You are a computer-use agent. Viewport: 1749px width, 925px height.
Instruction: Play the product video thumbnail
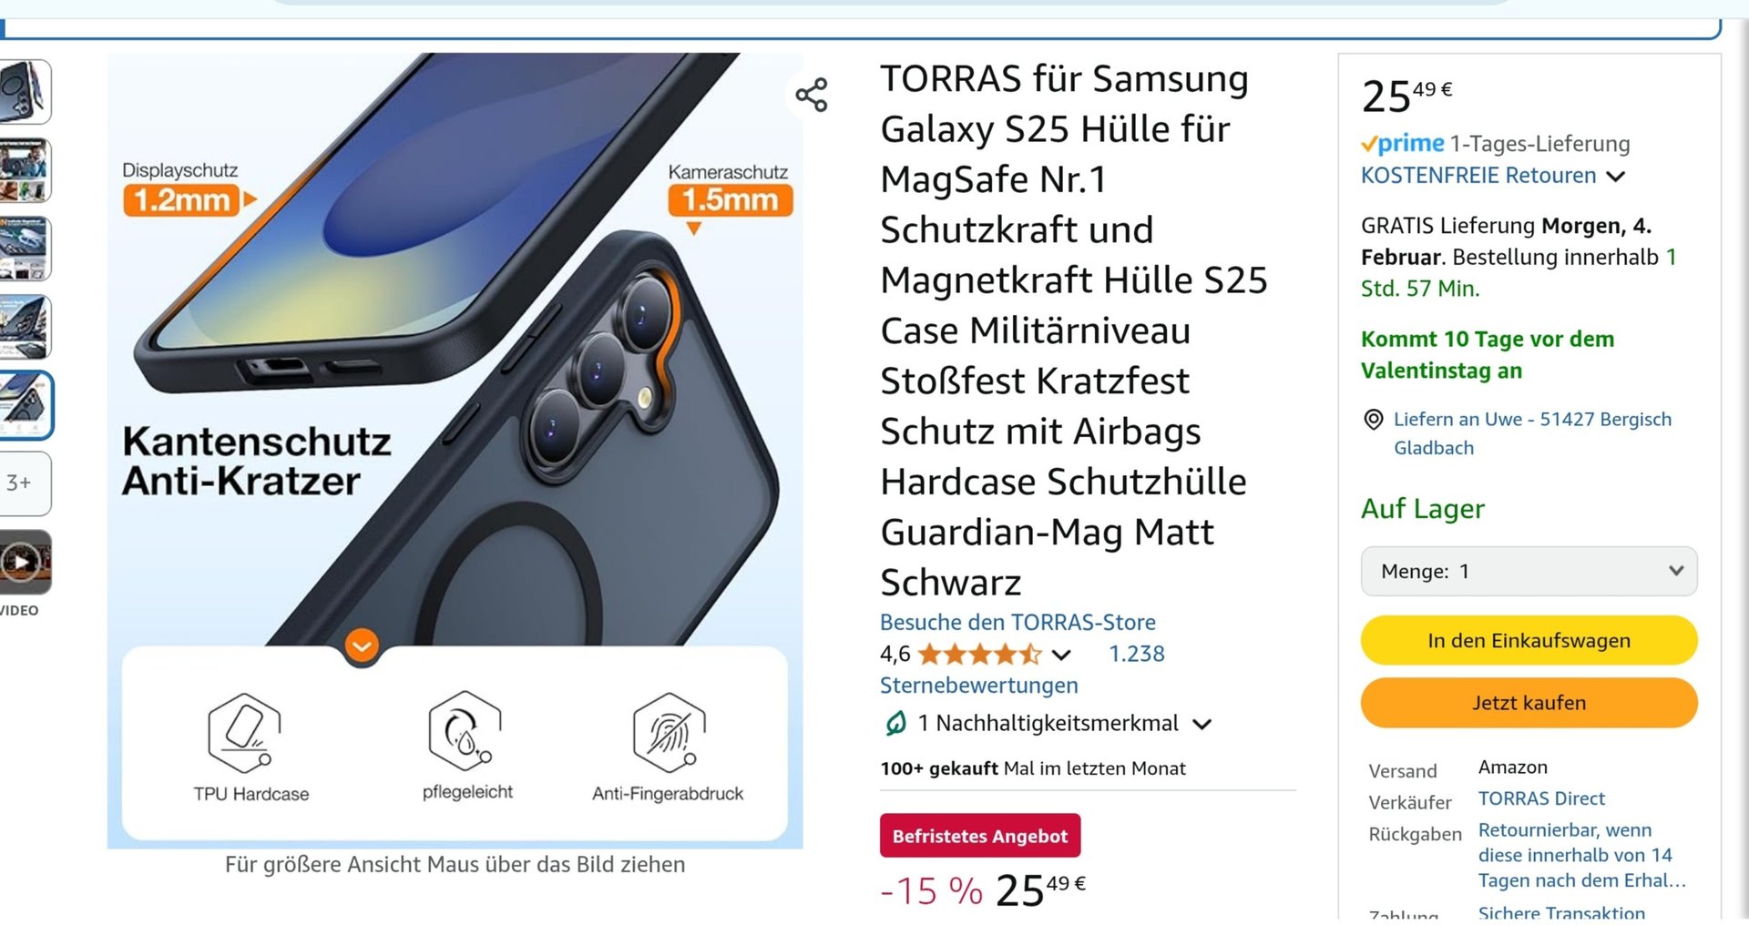click(22, 563)
